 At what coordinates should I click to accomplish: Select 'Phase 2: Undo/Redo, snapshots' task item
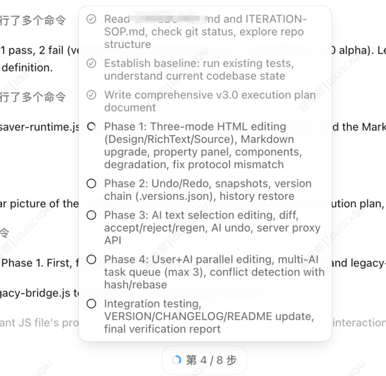(208, 190)
